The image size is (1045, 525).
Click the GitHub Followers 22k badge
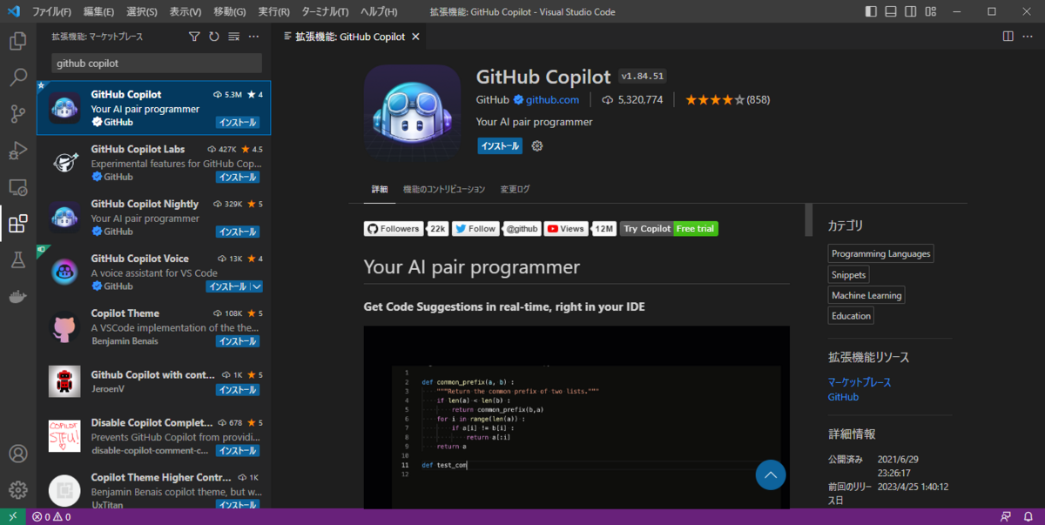(x=406, y=229)
